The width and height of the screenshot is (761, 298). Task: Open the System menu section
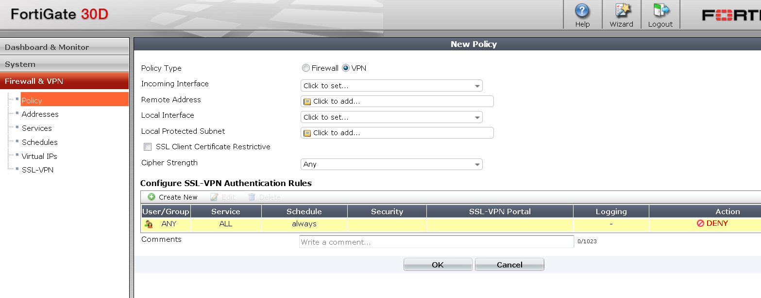(64, 64)
